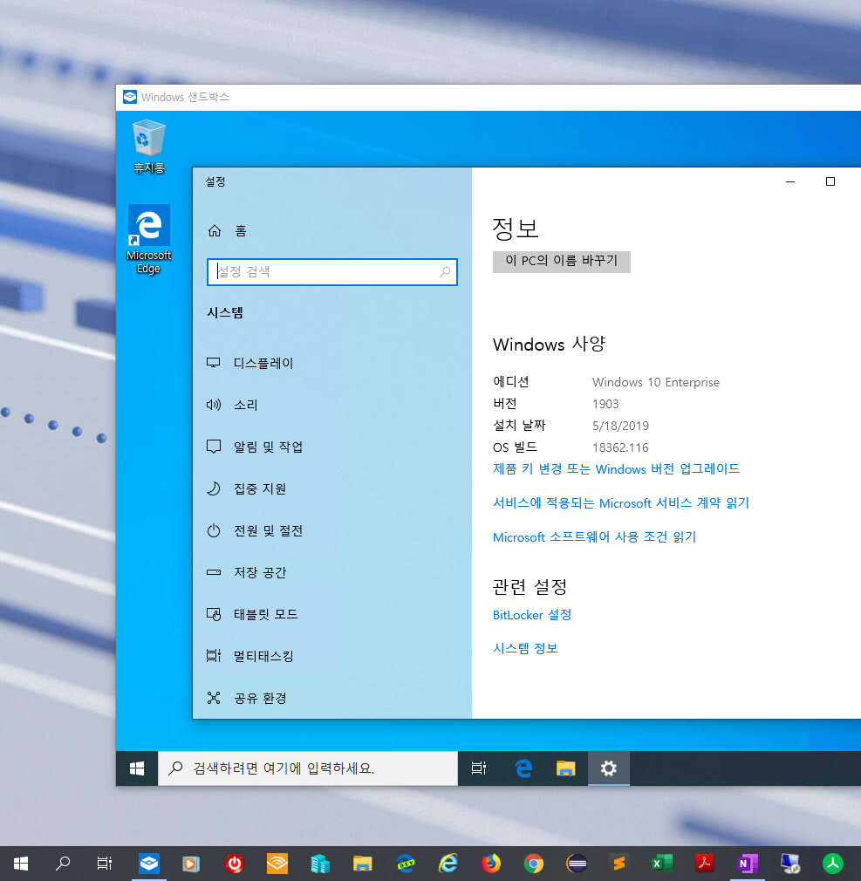Open Sound settings (소리)
Viewport: 861px width, 881px height.
pos(232,405)
